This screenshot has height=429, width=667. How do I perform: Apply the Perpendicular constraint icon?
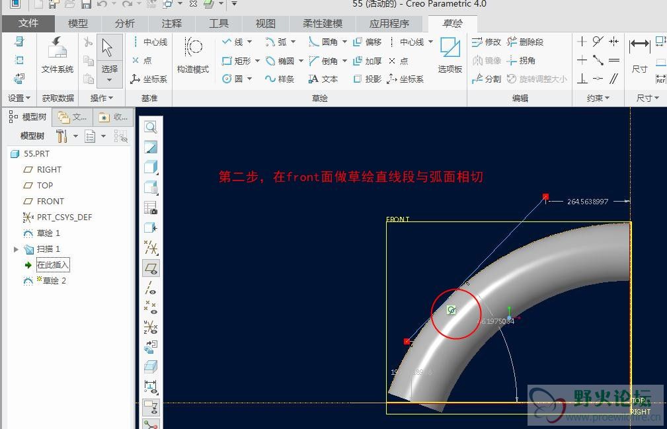582,78
